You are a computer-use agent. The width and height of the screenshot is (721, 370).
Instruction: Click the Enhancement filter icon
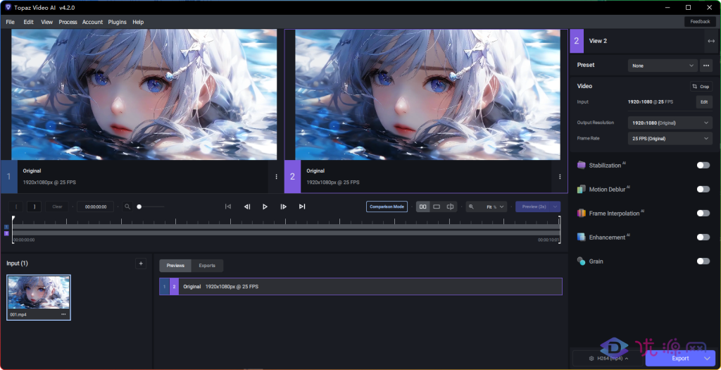581,237
